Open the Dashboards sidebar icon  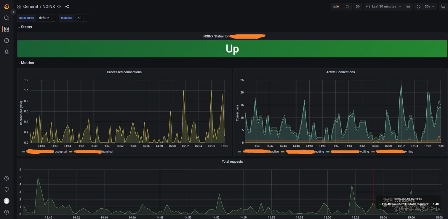pyautogui.click(x=7, y=29)
